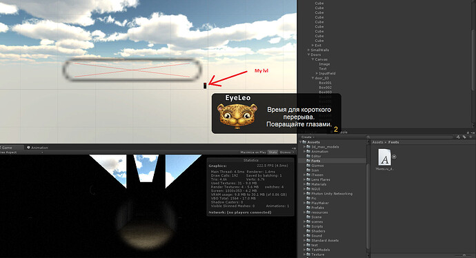Select the Scene folder icon
The width and height of the screenshot is (476, 258).
[308, 217]
